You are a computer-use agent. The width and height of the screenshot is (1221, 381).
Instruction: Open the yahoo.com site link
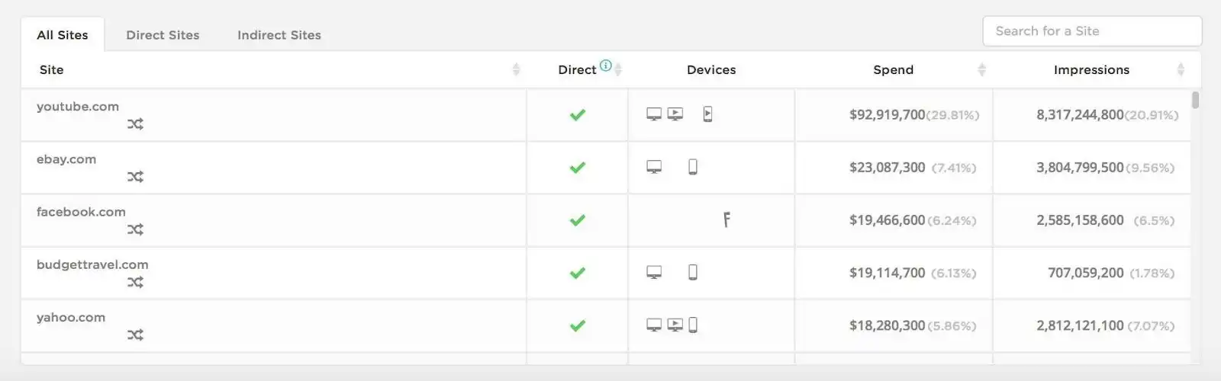tap(71, 317)
